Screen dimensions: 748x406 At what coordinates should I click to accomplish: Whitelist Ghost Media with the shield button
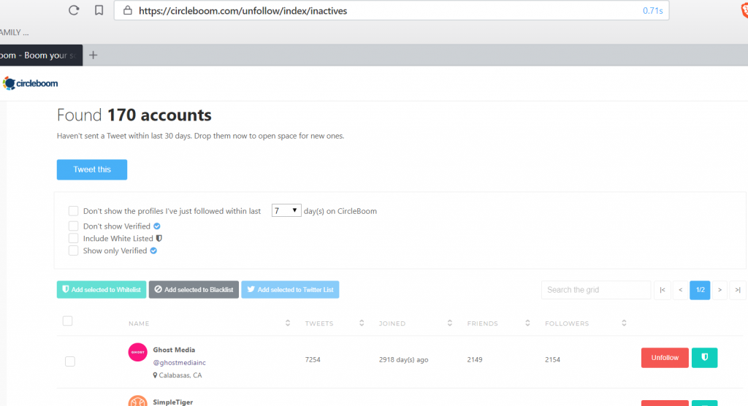click(705, 357)
